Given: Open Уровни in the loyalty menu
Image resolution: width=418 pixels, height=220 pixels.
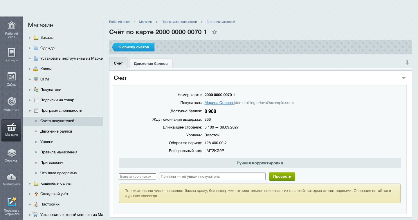Looking at the screenshot, I should point(47,142).
